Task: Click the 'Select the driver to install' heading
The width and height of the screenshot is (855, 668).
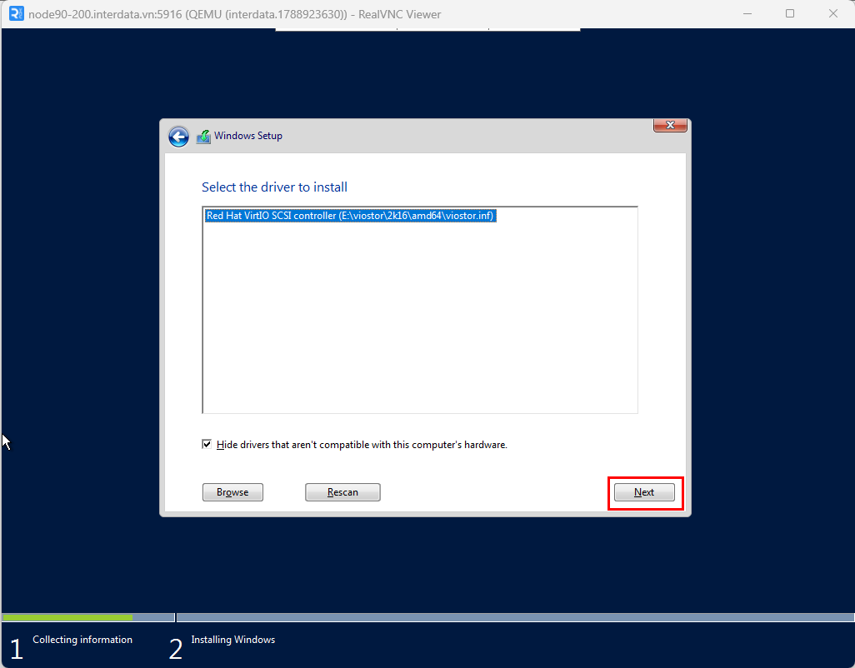Action: [x=274, y=187]
